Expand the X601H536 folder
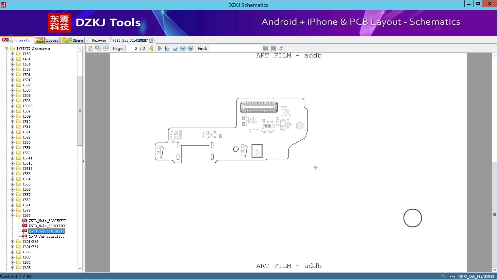The width and height of the screenshot is (497, 280). click(12, 242)
